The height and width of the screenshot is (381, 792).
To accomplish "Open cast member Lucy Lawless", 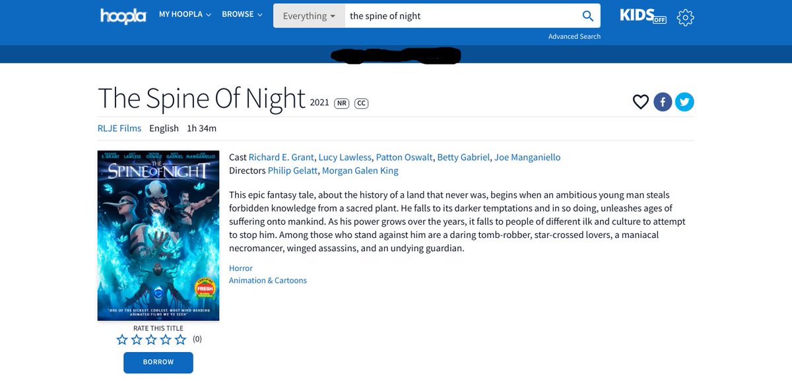I will pos(345,157).
